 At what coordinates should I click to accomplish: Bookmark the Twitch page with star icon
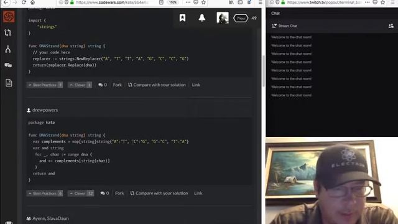(383, 2)
